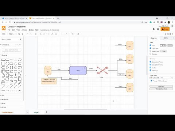The image size is (175, 131).
Task: Open the View menu
Action: click(x=18, y=30)
